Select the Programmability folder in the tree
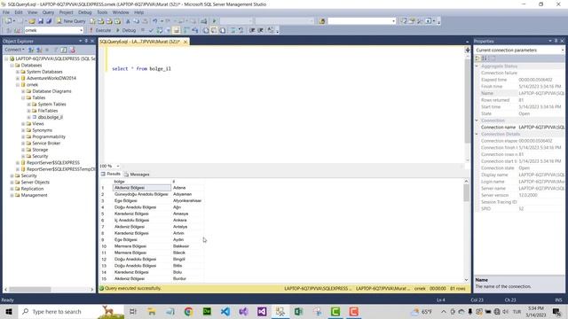 [x=49, y=136]
